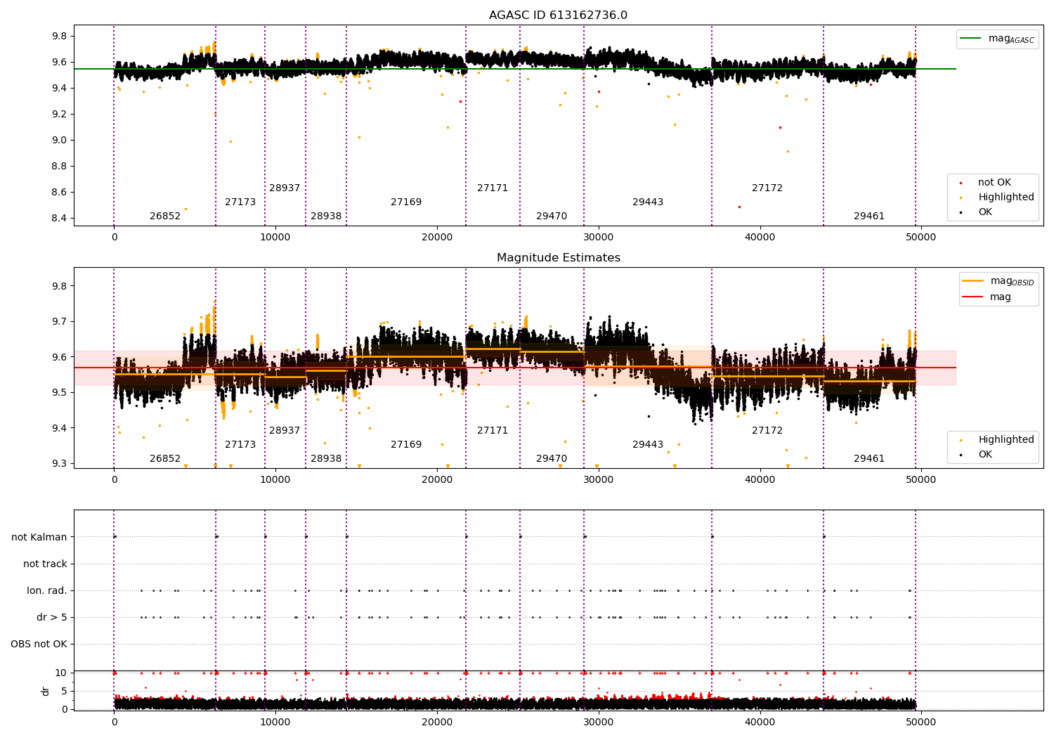Click obsid label 29461 in Magnitude Estimates plot
The width and height of the screenshot is (1054, 738).
pos(869,459)
